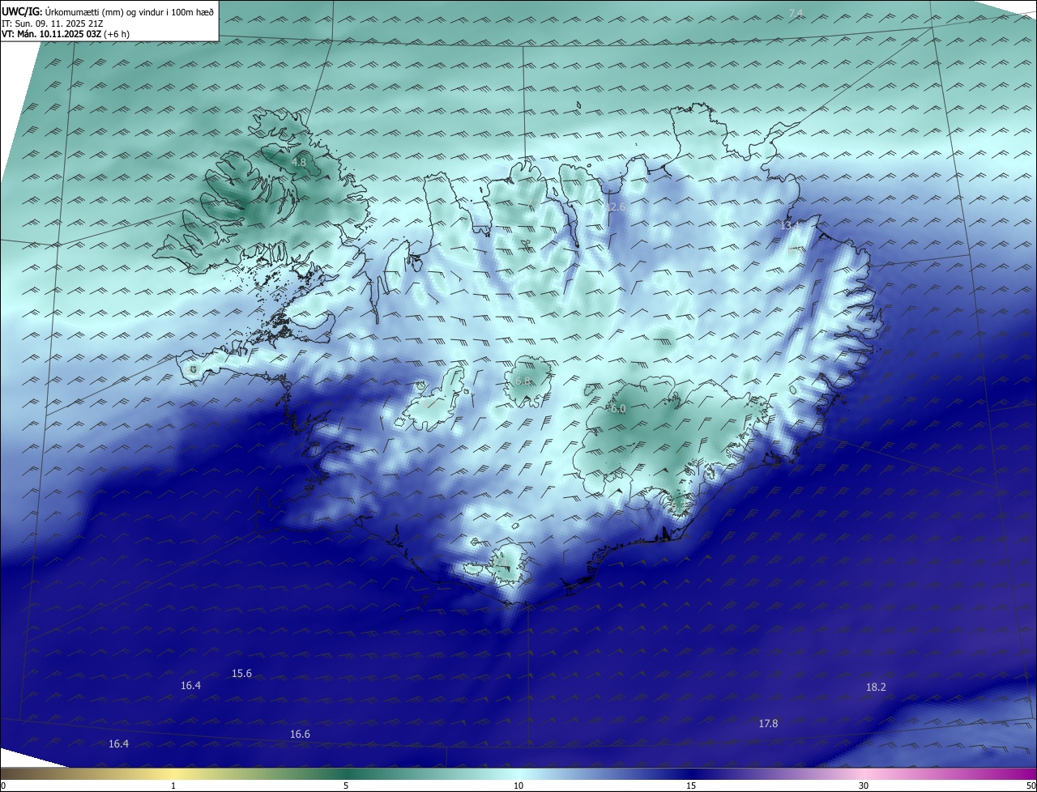Screen dimensions: 1037x792
Task: Select the 15.6 precipitation value label
Action: [241, 674]
